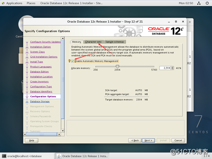Image resolution: width=212 pixels, height=159 pixels.
Task: Go to Database Storage step
Action: click(x=40, y=102)
